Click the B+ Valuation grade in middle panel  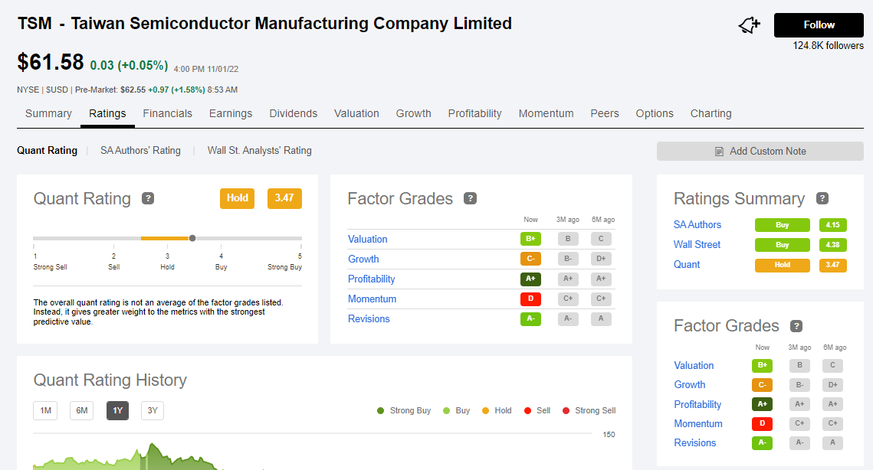click(x=530, y=239)
